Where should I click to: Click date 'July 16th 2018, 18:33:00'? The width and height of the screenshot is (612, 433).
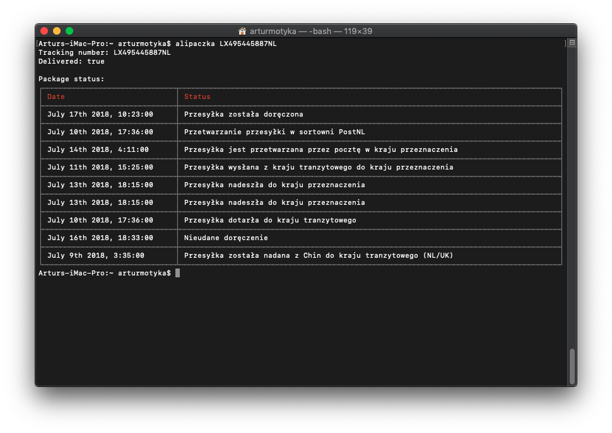pos(100,238)
